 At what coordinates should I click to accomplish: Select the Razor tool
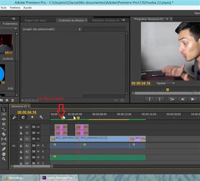click(x=4, y=134)
